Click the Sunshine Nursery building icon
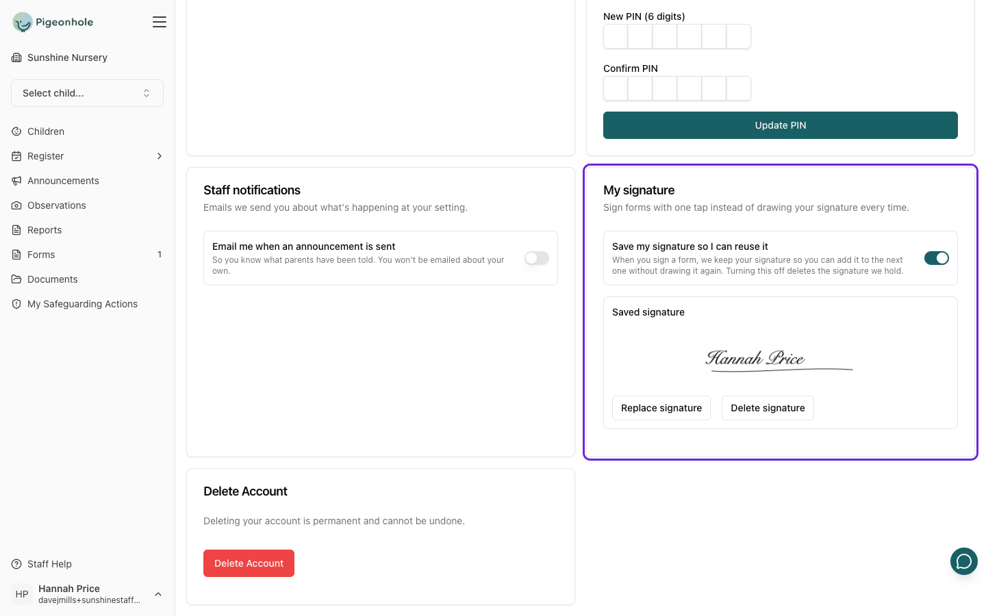The height and width of the screenshot is (616, 986). pyautogui.click(x=16, y=57)
